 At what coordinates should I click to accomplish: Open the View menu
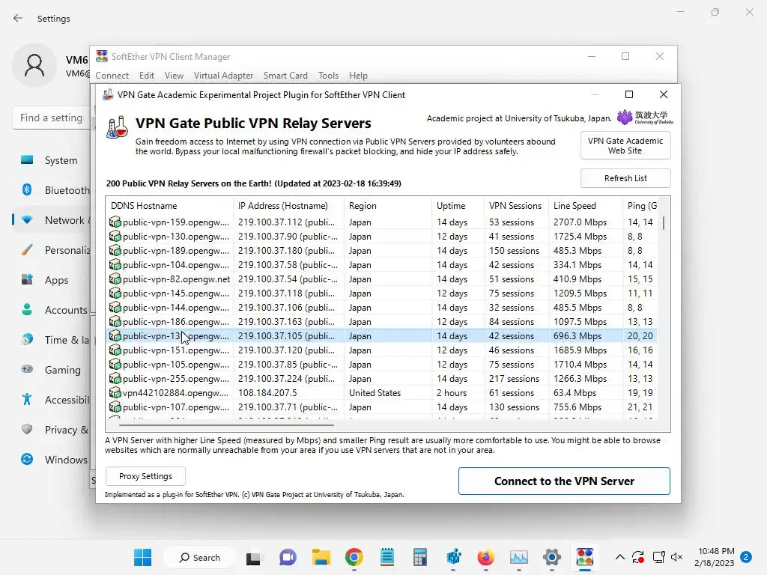click(174, 76)
